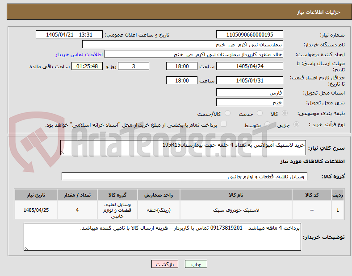This screenshot has height=276, width=352.
Task: Click the بازگشت back button
Action: 165,264
